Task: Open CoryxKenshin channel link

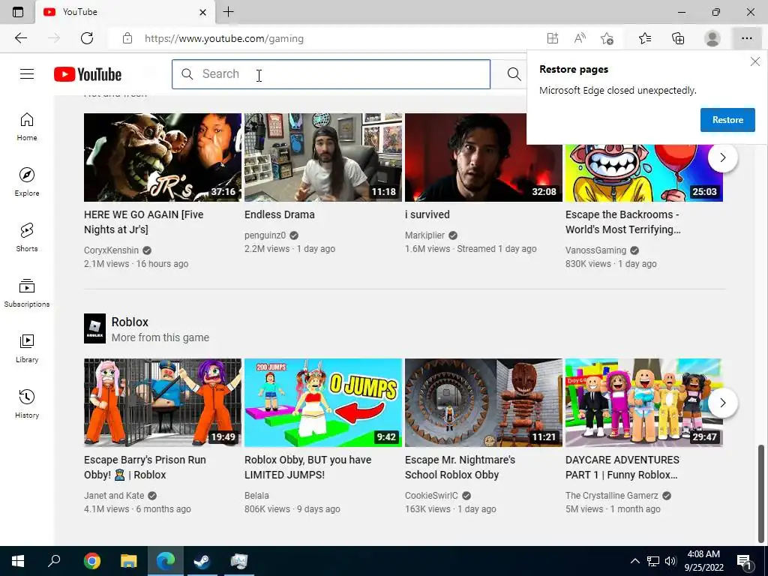Action: coord(111,250)
